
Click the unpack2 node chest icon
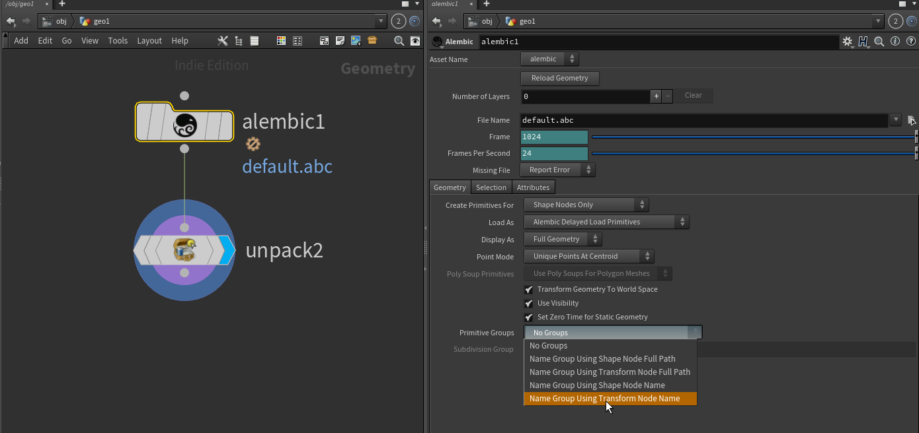184,250
